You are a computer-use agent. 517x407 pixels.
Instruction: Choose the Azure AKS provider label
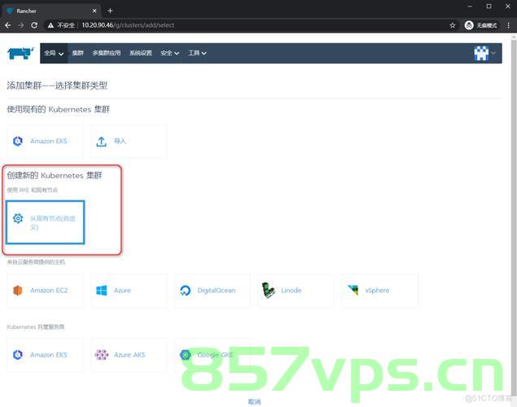[x=129, y=355]
